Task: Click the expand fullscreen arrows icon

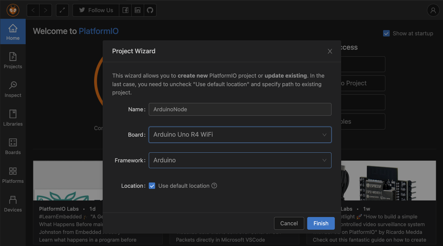Action: [62, 10]
